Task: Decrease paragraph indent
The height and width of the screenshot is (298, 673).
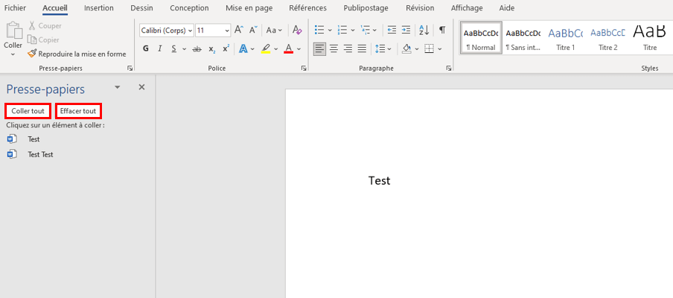Action: (392, 30)
